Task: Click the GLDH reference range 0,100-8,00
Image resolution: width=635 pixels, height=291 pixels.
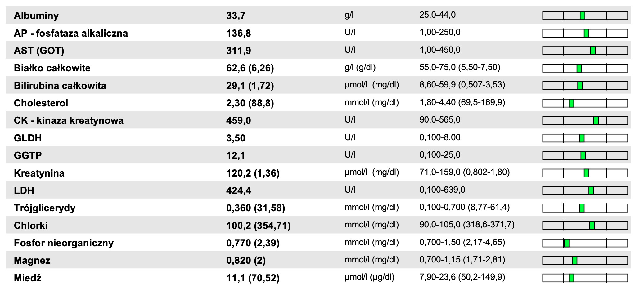Action: [x=440, y=137]
